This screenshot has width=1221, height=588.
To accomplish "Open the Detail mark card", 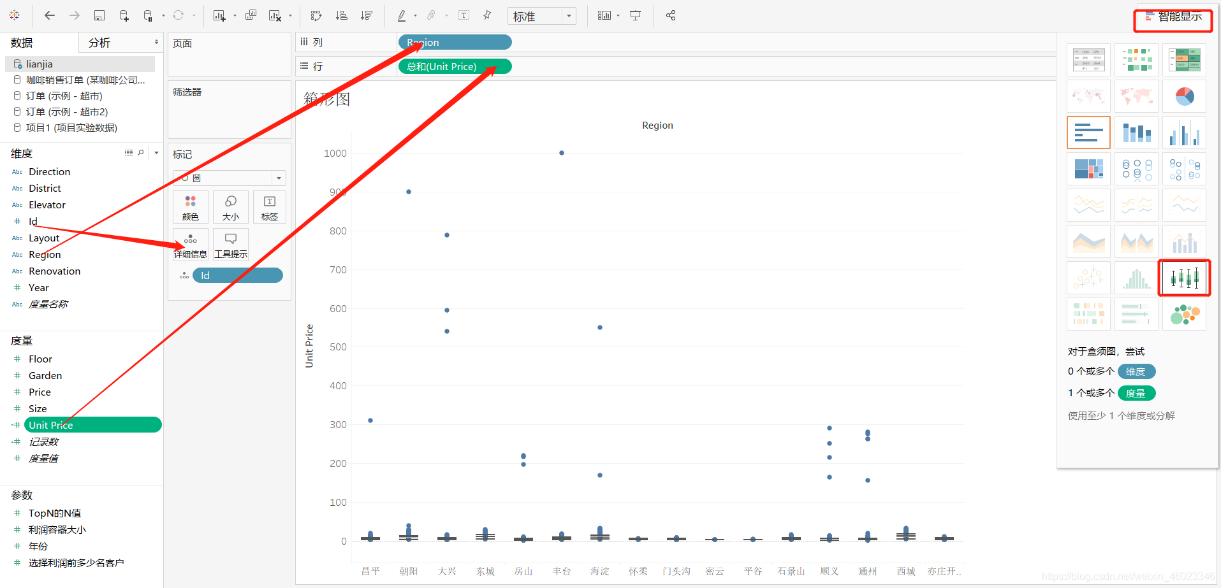I will [x=191, y=245].
